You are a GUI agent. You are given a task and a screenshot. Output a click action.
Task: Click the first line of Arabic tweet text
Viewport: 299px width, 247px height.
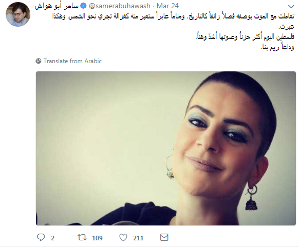[x=173, y=16]
